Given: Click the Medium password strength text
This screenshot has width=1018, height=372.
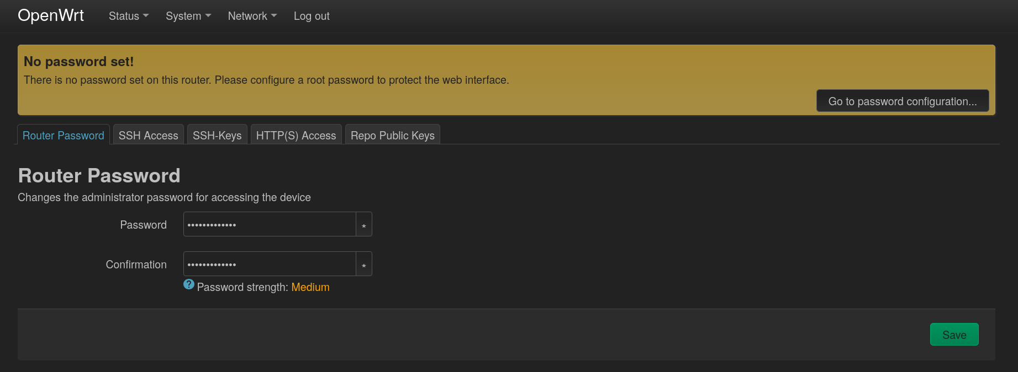Looking at the screenshot, I should pyautogui.click(x=310, y=287).
